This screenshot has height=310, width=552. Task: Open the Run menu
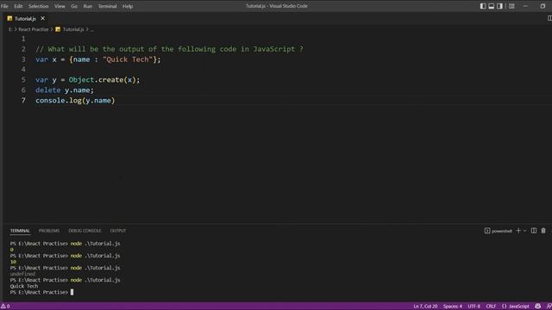point(88,6)
